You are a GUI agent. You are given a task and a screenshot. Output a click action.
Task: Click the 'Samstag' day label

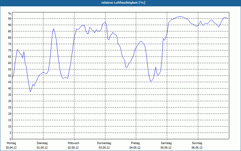[166, 143]
